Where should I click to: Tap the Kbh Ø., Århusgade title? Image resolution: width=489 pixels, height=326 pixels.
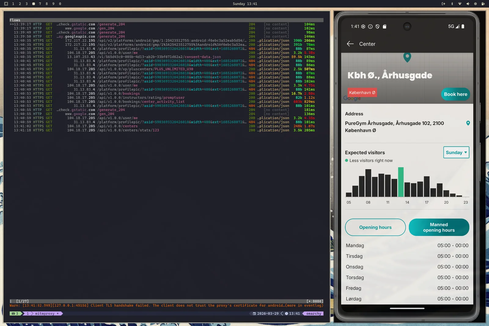tap(390, 75)
